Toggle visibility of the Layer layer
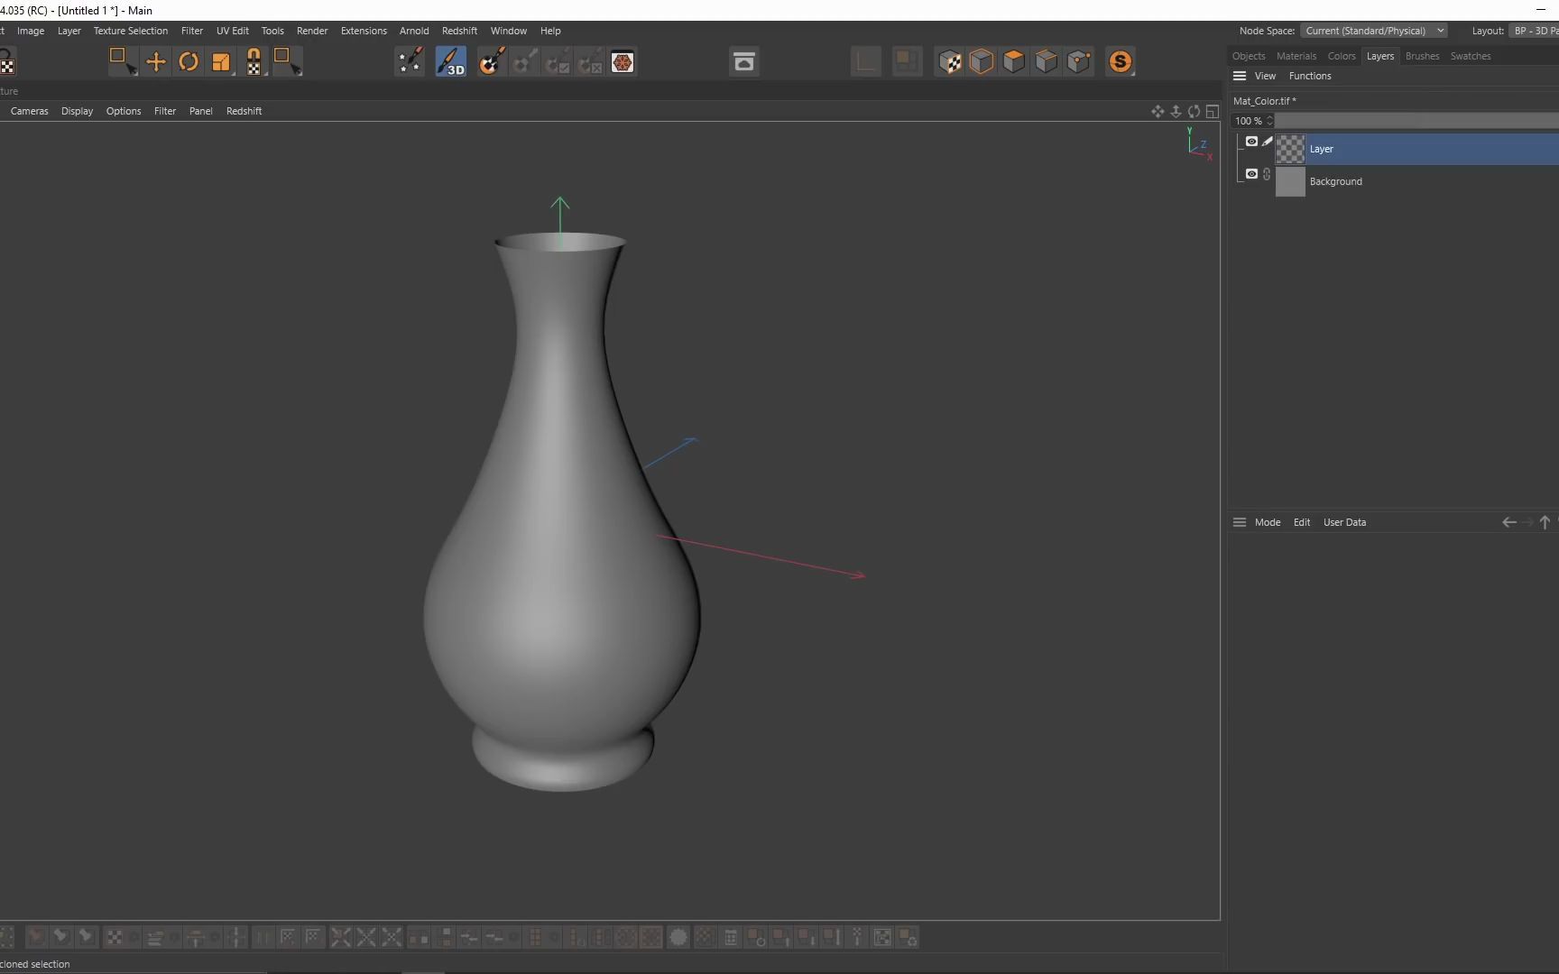The width and height of the screenshot is (1559, 974). pyautogui.click(x=1252, y=141)
